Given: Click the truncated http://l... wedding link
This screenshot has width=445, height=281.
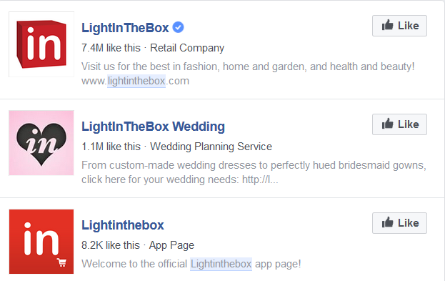Looking at the screenshot, I should point(260,179).
